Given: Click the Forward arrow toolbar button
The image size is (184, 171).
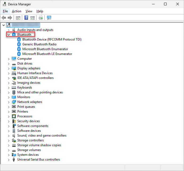Looking at the screenshot, I should pyautogui.click(x=10, y=18).
